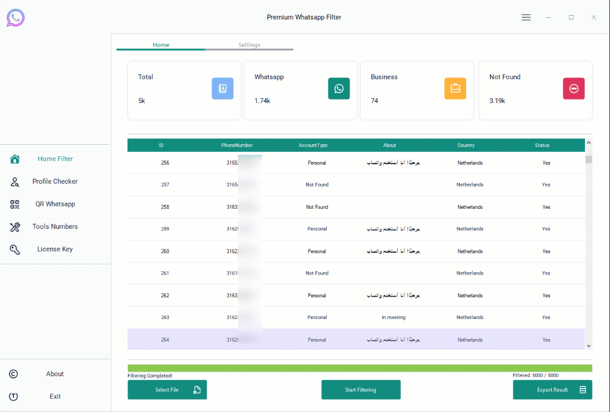Click Netherlands country cell in row 263

point(470,317)
